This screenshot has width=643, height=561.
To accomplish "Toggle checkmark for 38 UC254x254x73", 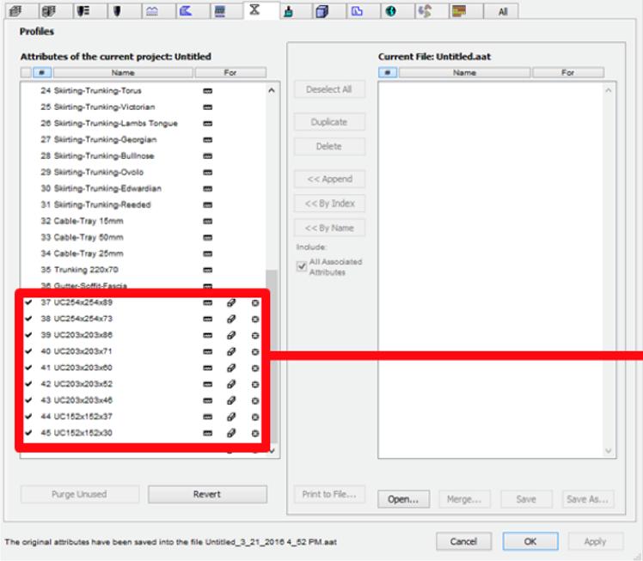I will pyautogui.click(x=28, y=319).
